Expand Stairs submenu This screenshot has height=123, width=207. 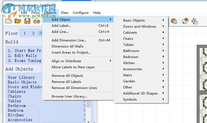[141, 75]
